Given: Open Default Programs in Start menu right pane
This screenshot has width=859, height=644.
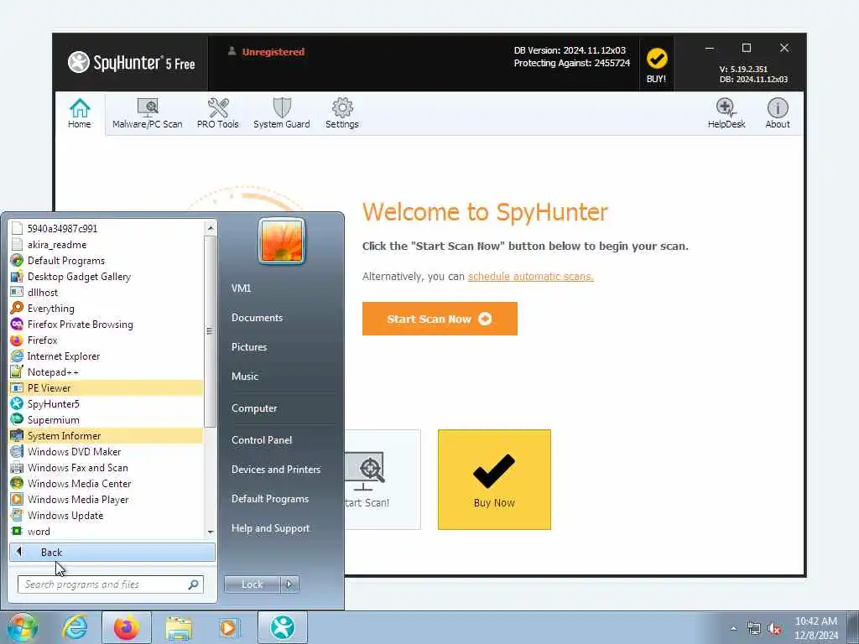Looking at the screenshot, I should [x=270, y=499].
